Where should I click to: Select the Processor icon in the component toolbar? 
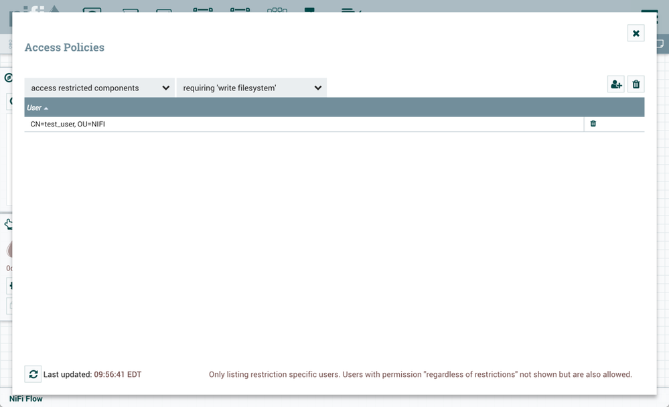tap(90, 9)
